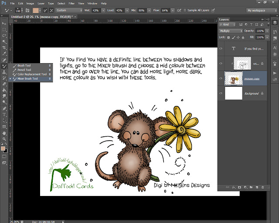Image resolution: width=279 pixels, height=223 pixels.
Task: Hide the mouse copy layer
Action: [221, 78]
